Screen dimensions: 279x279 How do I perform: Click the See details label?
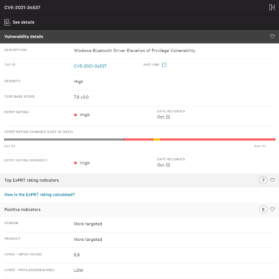[23, 22]
